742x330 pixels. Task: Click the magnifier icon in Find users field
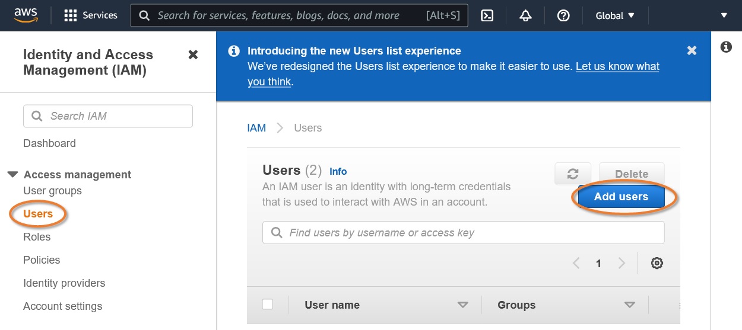(x=277, y=233)
